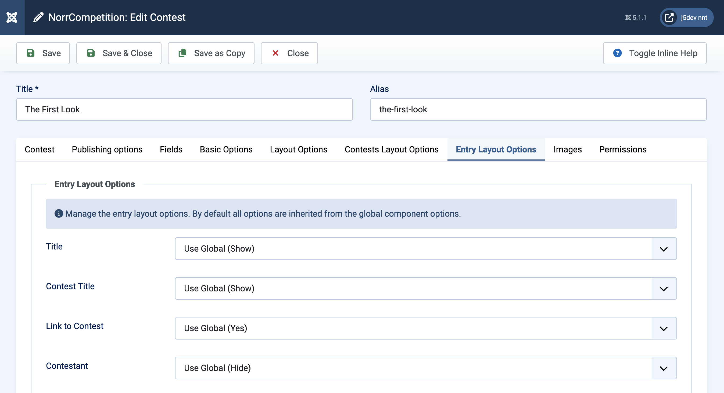Click the Save button
This screenshot has height=393, width=724.
[43, 53]
